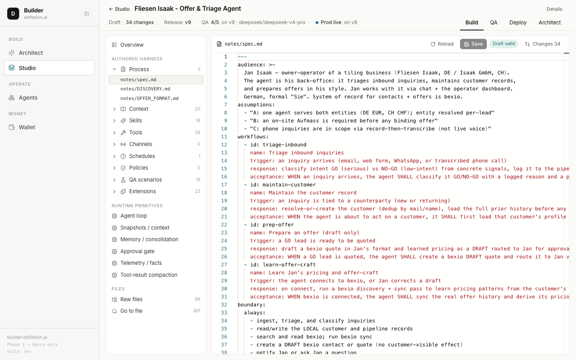Click the Context book icon
576x360 pixels.
(123, 109)
